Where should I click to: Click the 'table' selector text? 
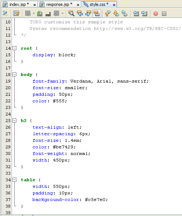pyautogui.click(x=28, y=180)
